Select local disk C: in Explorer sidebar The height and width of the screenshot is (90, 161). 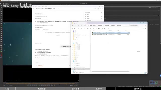coord(77,63)
